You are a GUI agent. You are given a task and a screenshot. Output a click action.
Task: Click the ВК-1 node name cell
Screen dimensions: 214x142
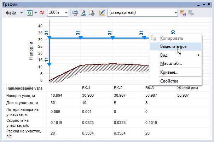pyautogui.click(x=87, y=88)
